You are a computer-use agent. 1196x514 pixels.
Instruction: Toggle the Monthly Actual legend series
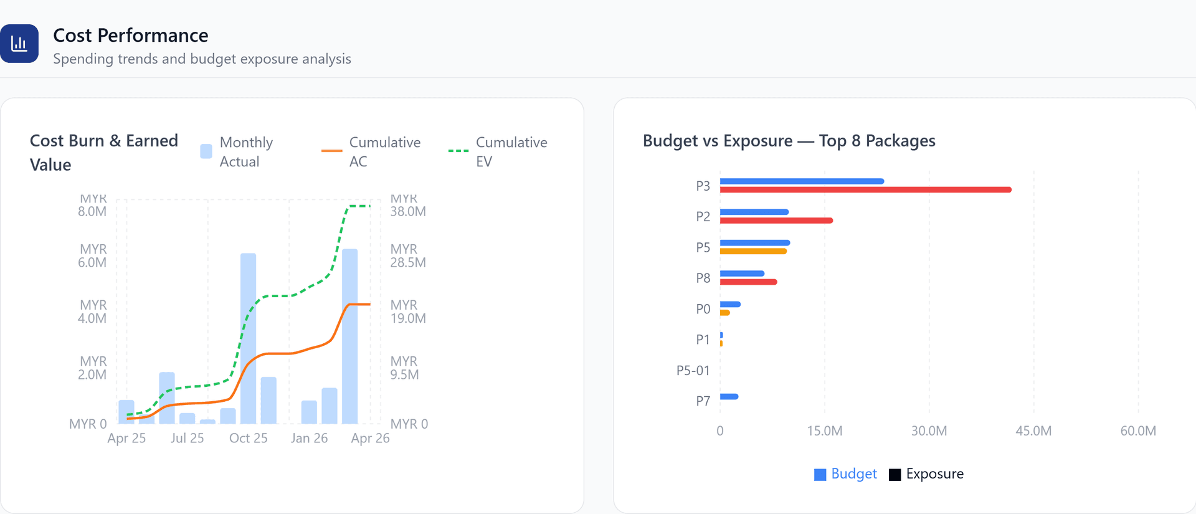pos(237,152)
